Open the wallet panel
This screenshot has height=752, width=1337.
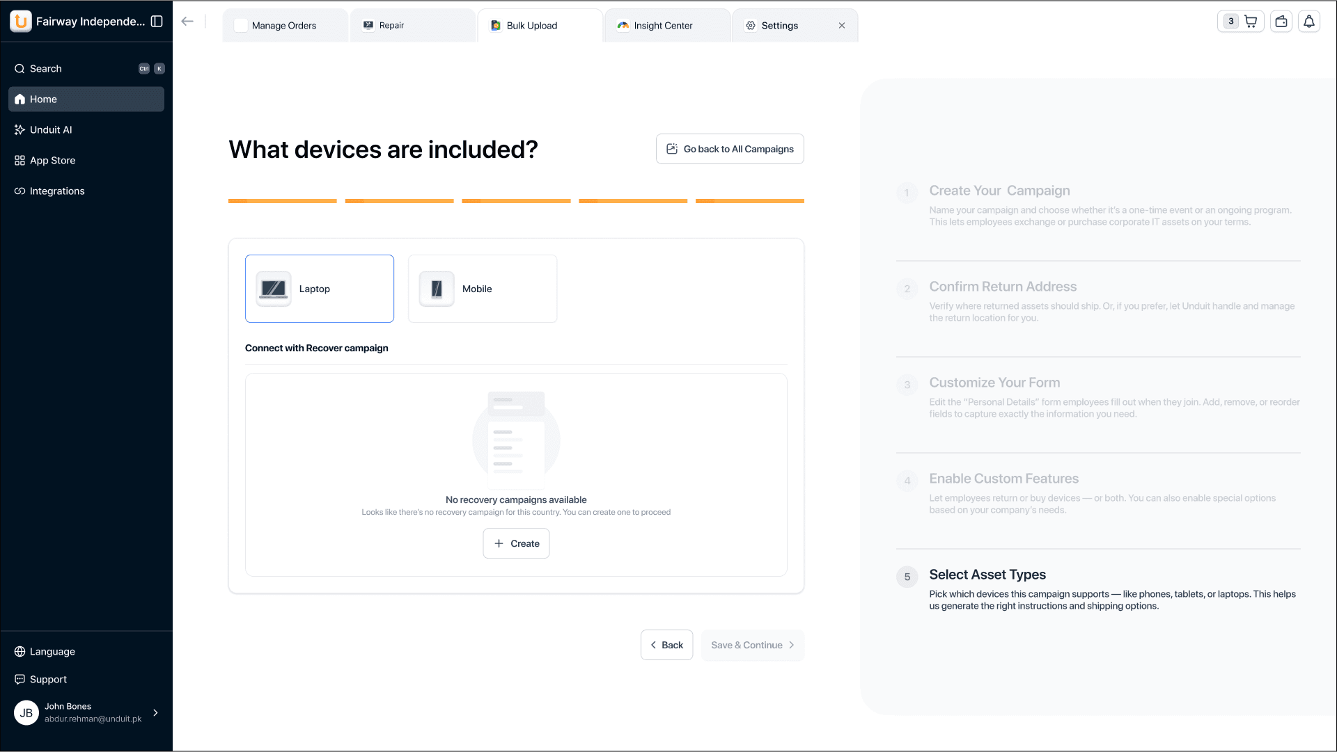(x=1281, y=21)
